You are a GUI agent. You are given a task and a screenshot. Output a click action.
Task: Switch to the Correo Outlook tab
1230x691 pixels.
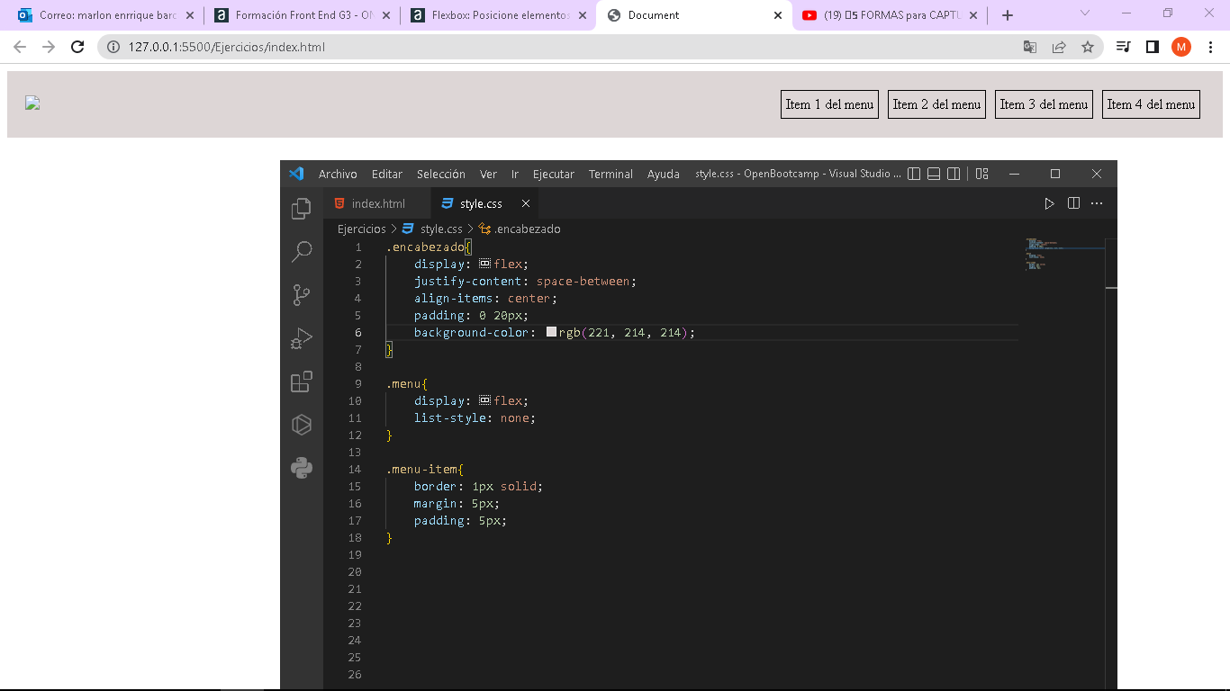coord(104,15)
